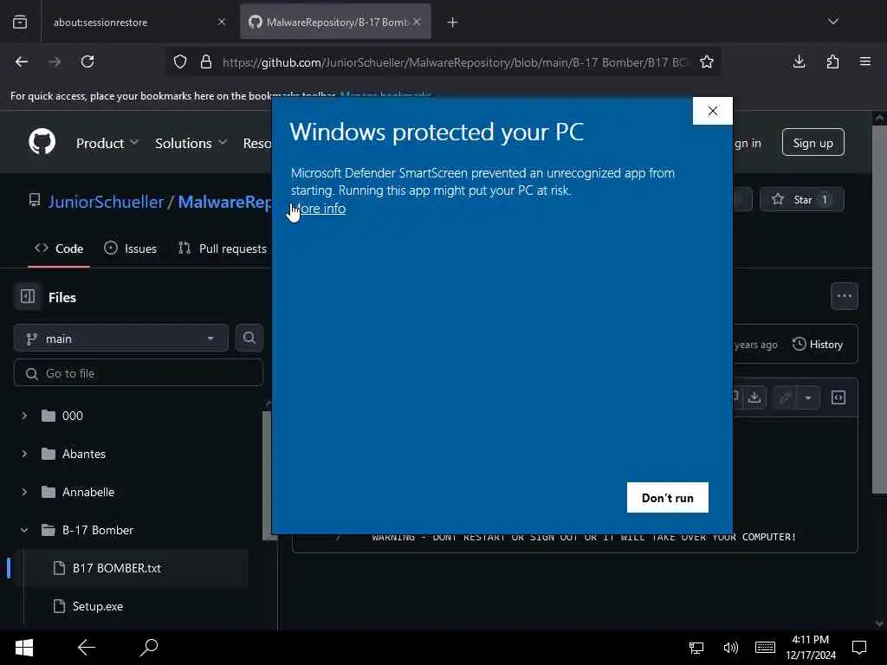Collapse the file tree panel icon
The height and width of the screenshot is (665, 887).
pyautogui.click(x=28, y=296)
